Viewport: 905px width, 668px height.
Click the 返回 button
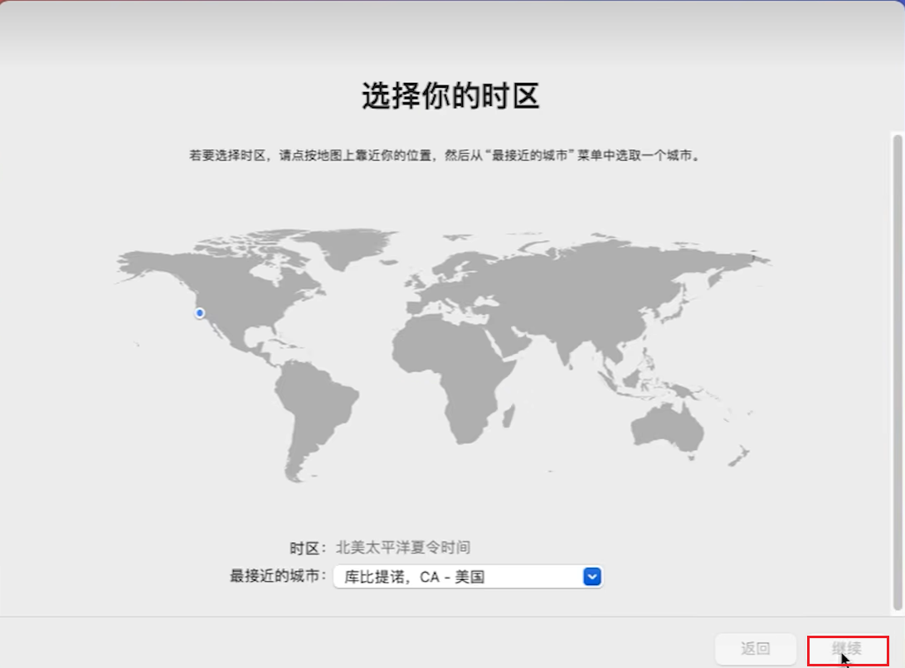pos(755,649)
